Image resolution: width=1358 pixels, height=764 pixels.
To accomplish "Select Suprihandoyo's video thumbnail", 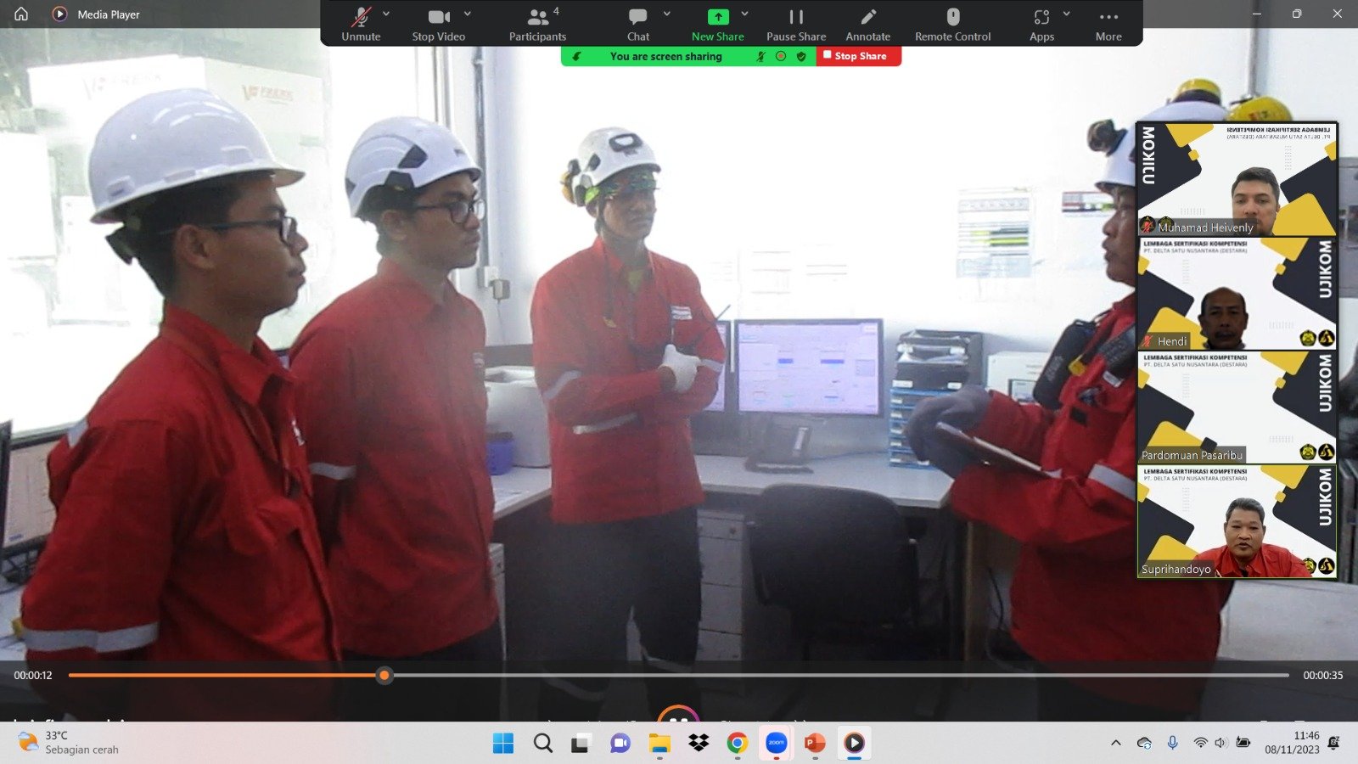I will (1237, 521).
